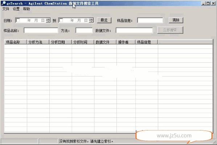Sort by 分析日期 column header
This screenshot has height=145, width=217.
[61, 42]
